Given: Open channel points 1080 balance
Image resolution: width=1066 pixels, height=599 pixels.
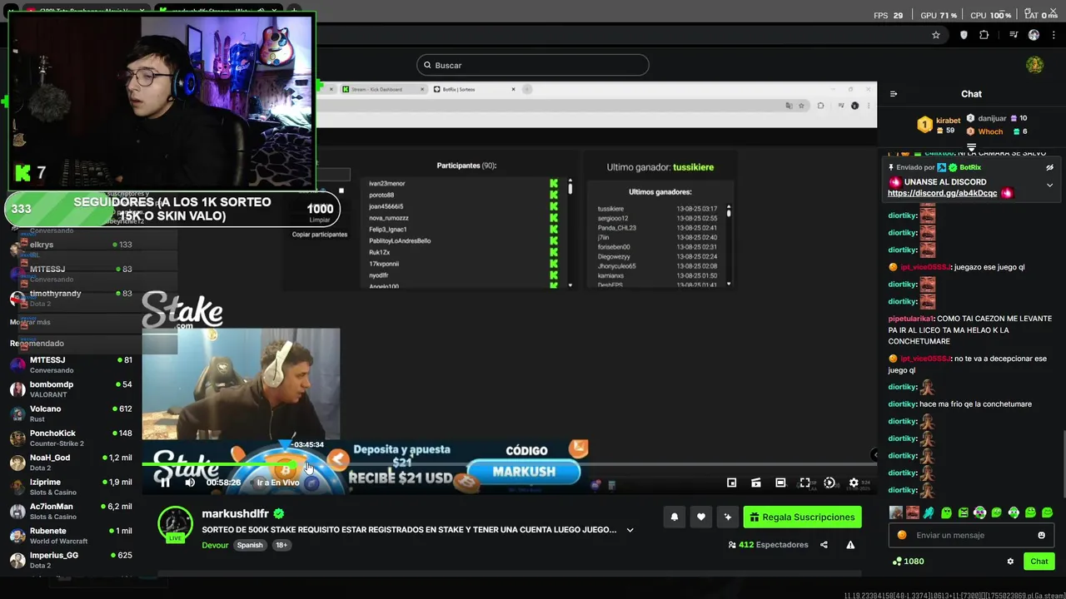Looking at the screenshot, I should click(x=908, y=562).
